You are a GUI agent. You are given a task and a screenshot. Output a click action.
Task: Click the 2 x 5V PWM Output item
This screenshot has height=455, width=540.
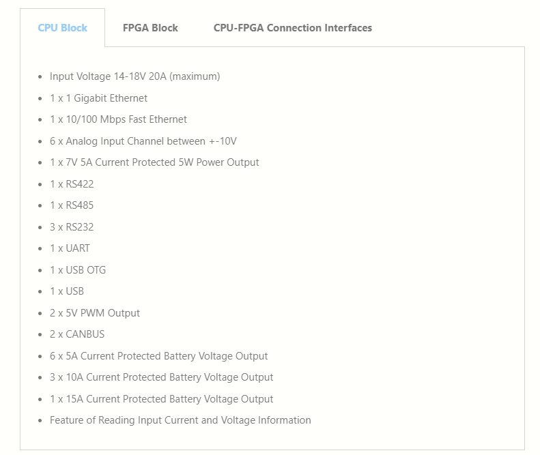click(x=95, y=313)
